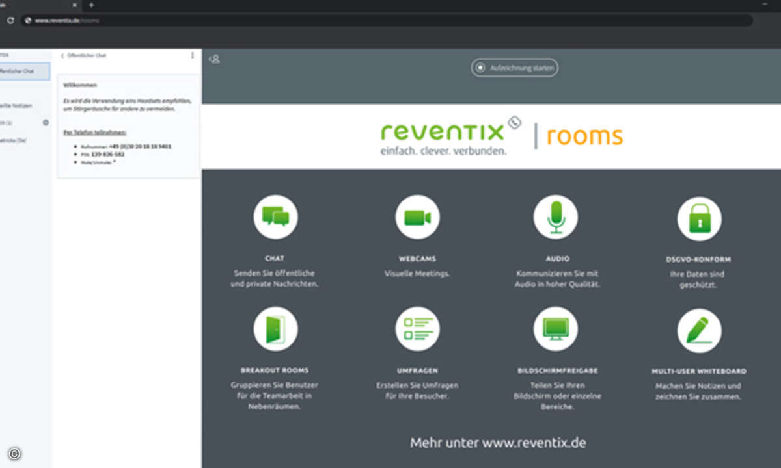Toggle the user list panel icon
Viewport: 781px width, 468px height.
[x=214, y=59]
